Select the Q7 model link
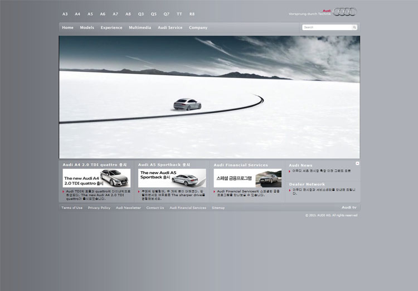 pos(167,14)
